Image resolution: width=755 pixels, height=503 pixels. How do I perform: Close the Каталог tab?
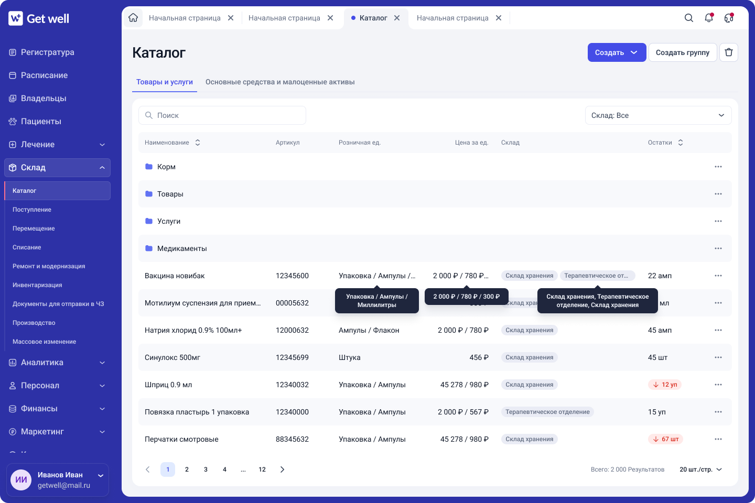[x=397, y=18]
